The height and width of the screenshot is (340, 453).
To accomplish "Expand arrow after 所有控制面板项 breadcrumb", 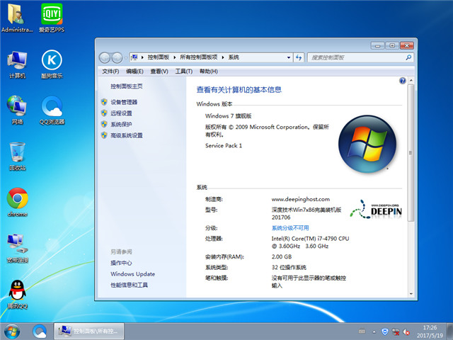I will coord(223,57).
